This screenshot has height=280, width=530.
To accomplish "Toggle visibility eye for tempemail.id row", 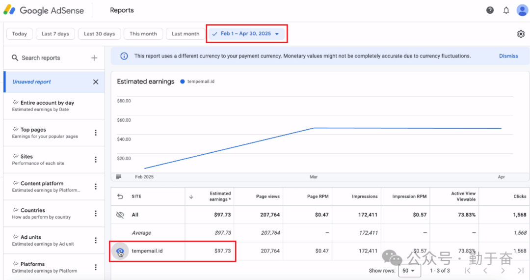I will [120, 251].
